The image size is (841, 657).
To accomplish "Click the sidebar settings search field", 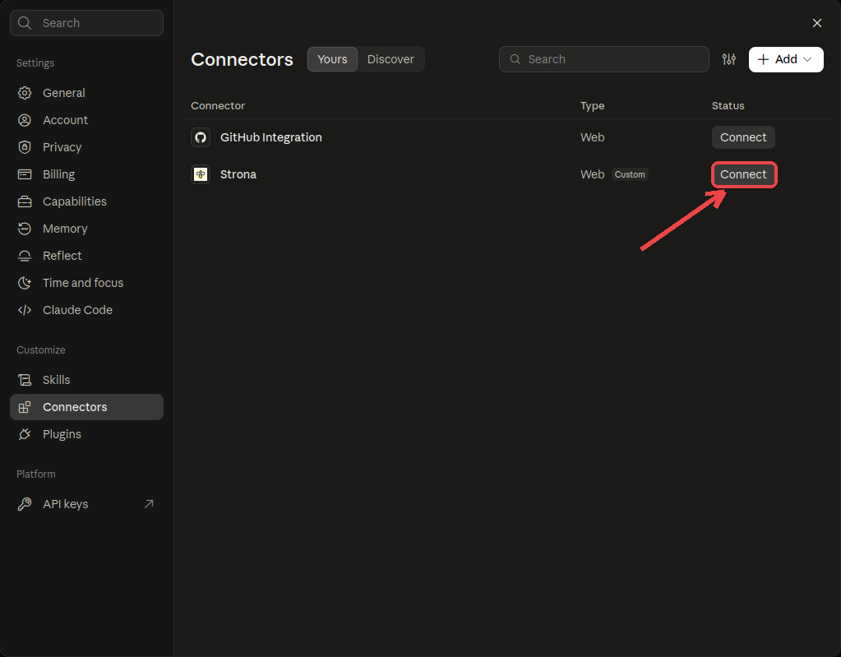I will click(87, 23).
